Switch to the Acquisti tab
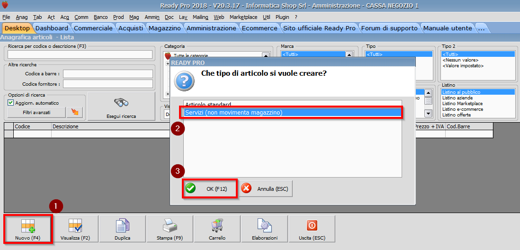 point(131,28)
